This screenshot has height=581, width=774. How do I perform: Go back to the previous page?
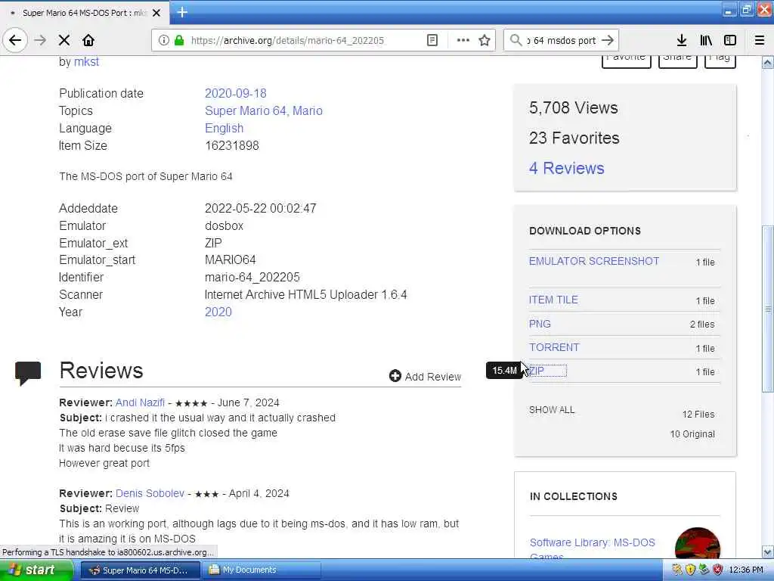pyautogui.click(x=15, y=40)
